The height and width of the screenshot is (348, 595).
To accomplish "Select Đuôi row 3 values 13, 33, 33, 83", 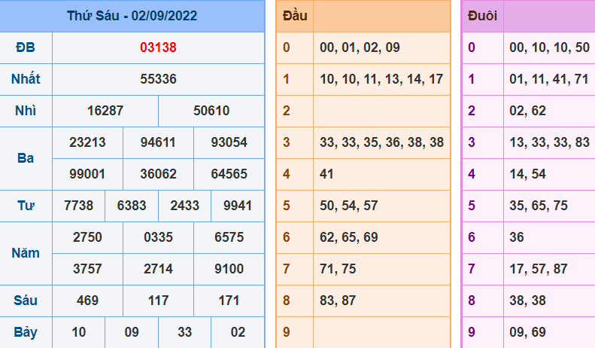I will [x=549, y=142].
